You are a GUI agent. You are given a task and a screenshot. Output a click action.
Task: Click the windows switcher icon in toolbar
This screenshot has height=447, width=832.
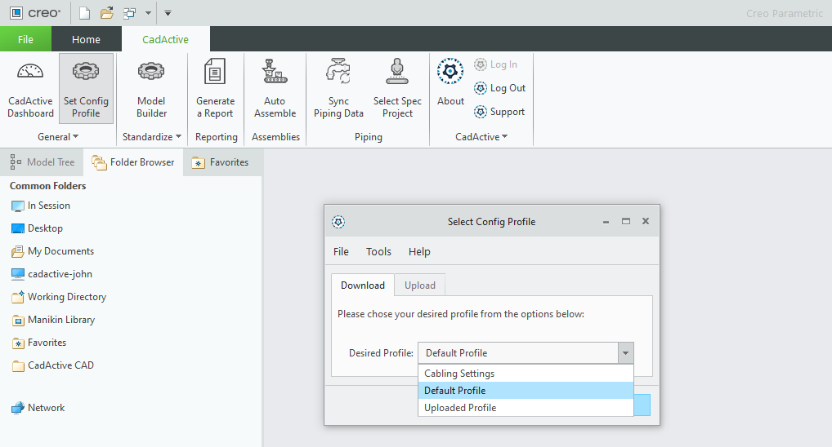[x=129, y=13]
